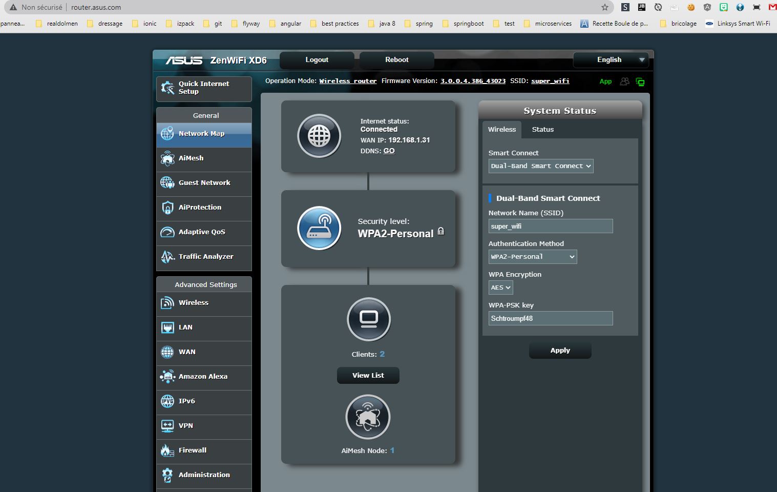Screen dimensions: 777x492
Task: Click the AiMesh Node count number 1
Action: tap(392, 450)
